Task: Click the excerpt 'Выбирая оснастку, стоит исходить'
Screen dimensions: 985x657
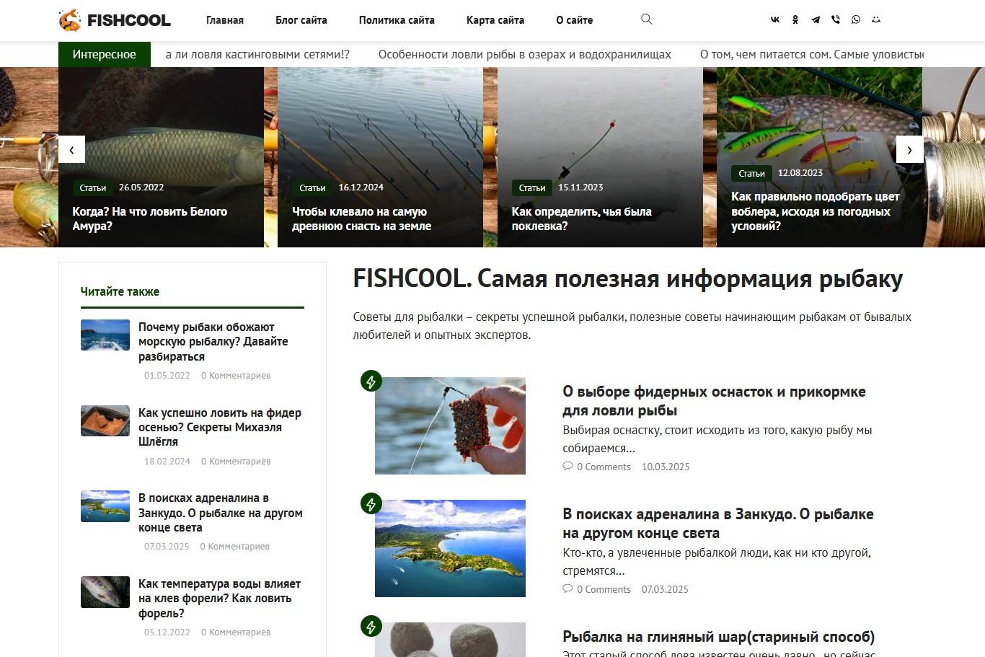Action: tap(717, 439)
